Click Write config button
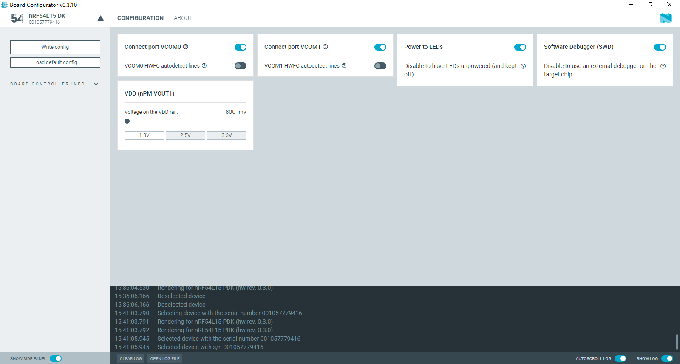Viewport: 680px width, 364px height. pos(55,47)
